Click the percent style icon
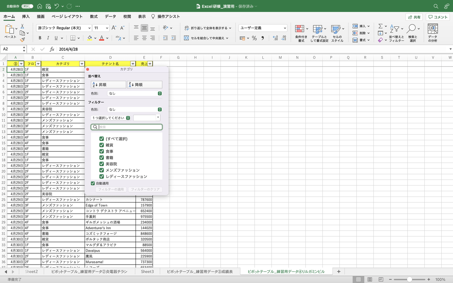 tap(254, 38)
